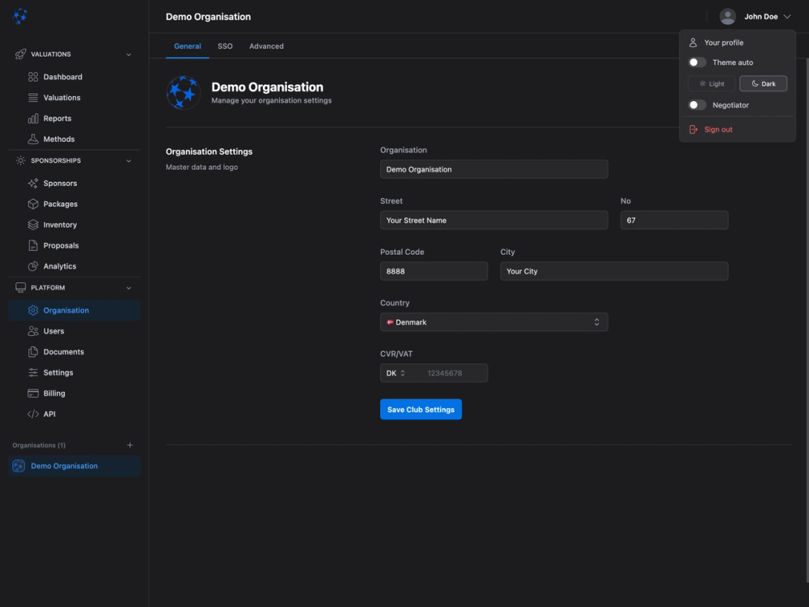
Task: Switch to the SSO tab
Action: 225,46
